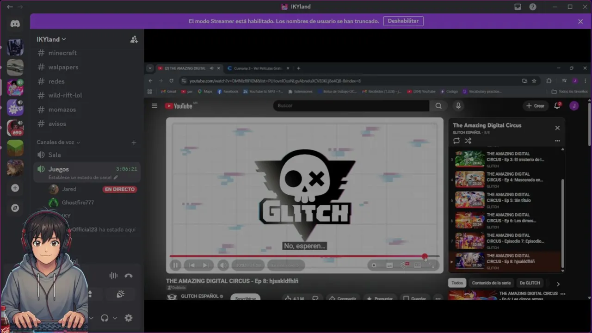
Task: Create a voice channel with the plus icon
Action: (134, 142)
